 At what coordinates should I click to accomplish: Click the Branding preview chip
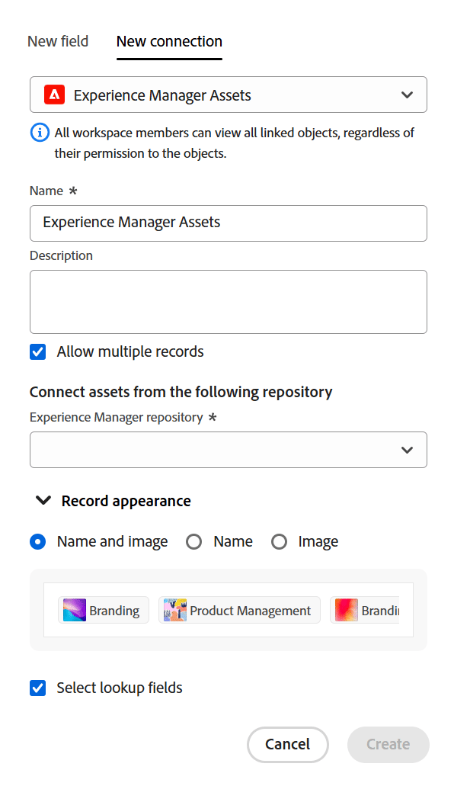click(x=103, y=610)
